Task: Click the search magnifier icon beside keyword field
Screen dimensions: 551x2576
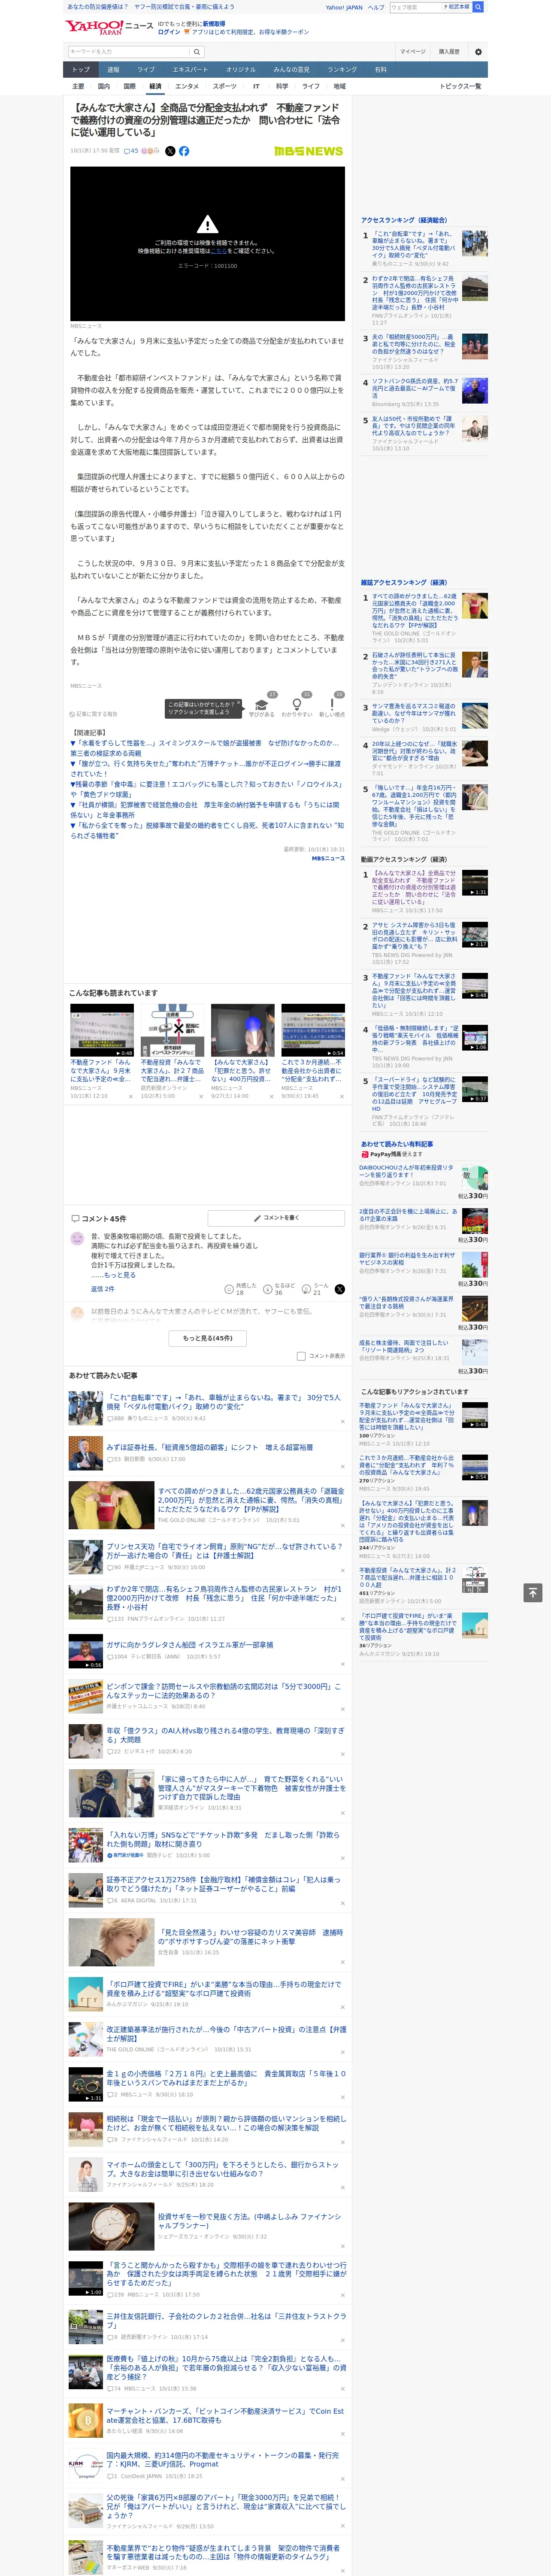Action: 197,52
